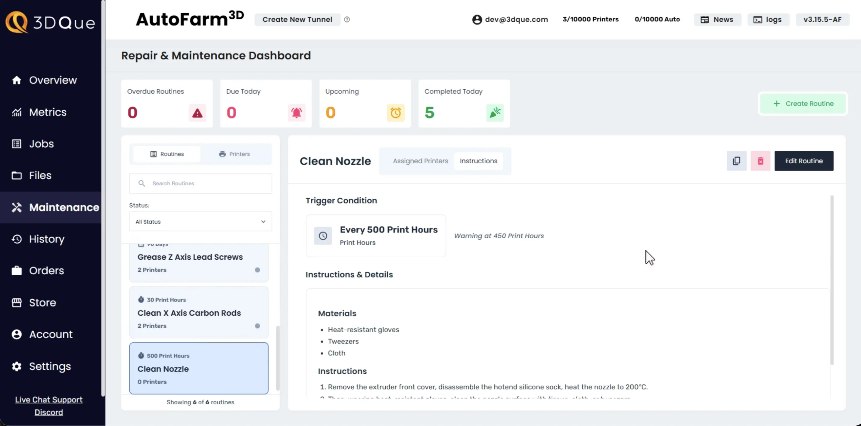Screen dimensions: 861x426
Task: Click the Edit Routine button
Action: 804,161
